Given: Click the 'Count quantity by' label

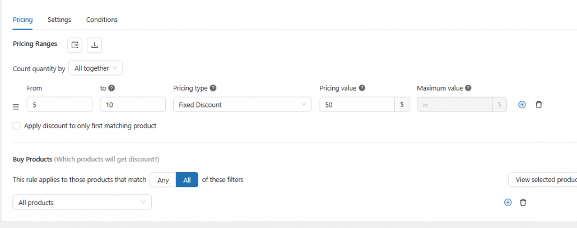Looking at the screenshot, I should pyautogui.click(x=39, y=69).
